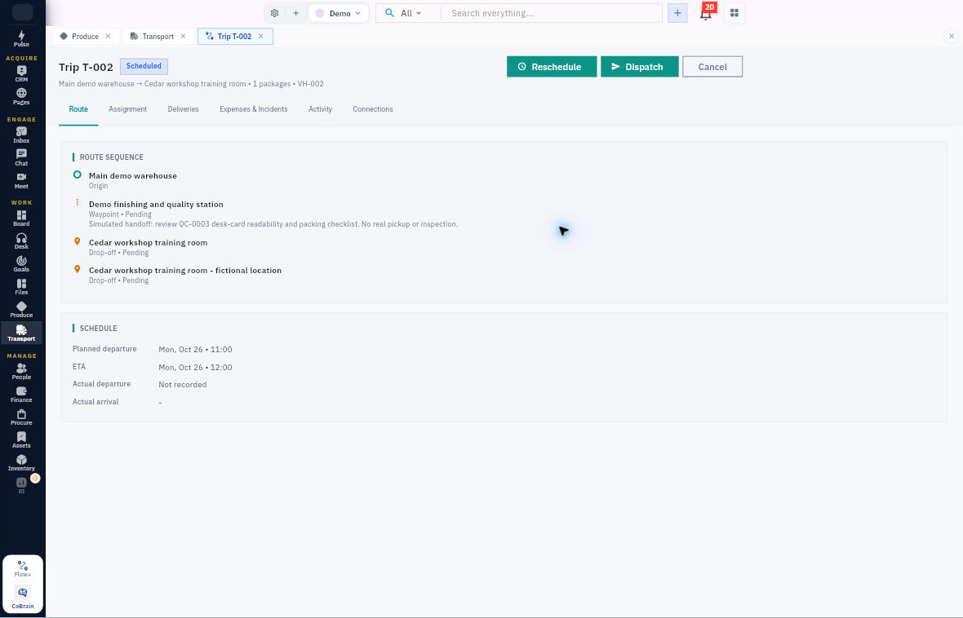The width and height of the screenshot is (963, 618).
Task: Select Demo finishing and quality station waypoint
Action: point(156,205)
